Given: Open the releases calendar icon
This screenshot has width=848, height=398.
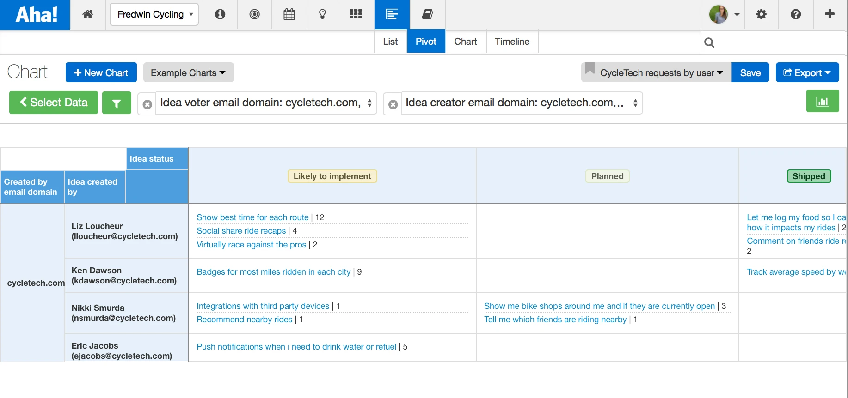Looking at the screenshot, I should click(289, 14).
